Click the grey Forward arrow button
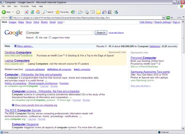185x134 pixels. click(18, 12)
